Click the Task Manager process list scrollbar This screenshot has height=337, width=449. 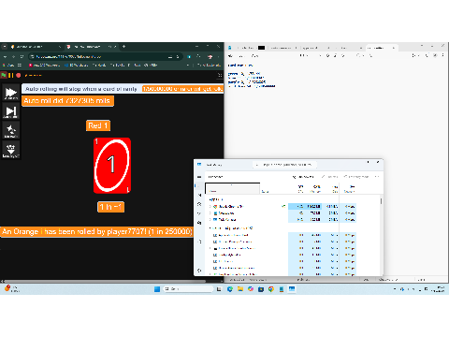381,201
